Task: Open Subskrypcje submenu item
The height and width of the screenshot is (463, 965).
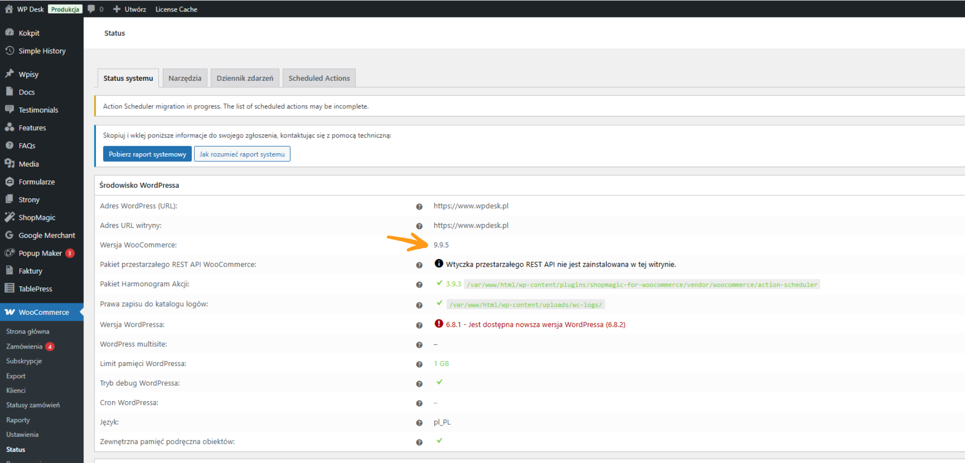Action: pyautogui.click(x=24, y=361)
